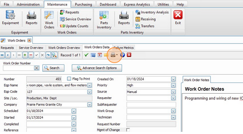Add new record with green plus
The image size is (243, 134).
(x=25, y=55)
